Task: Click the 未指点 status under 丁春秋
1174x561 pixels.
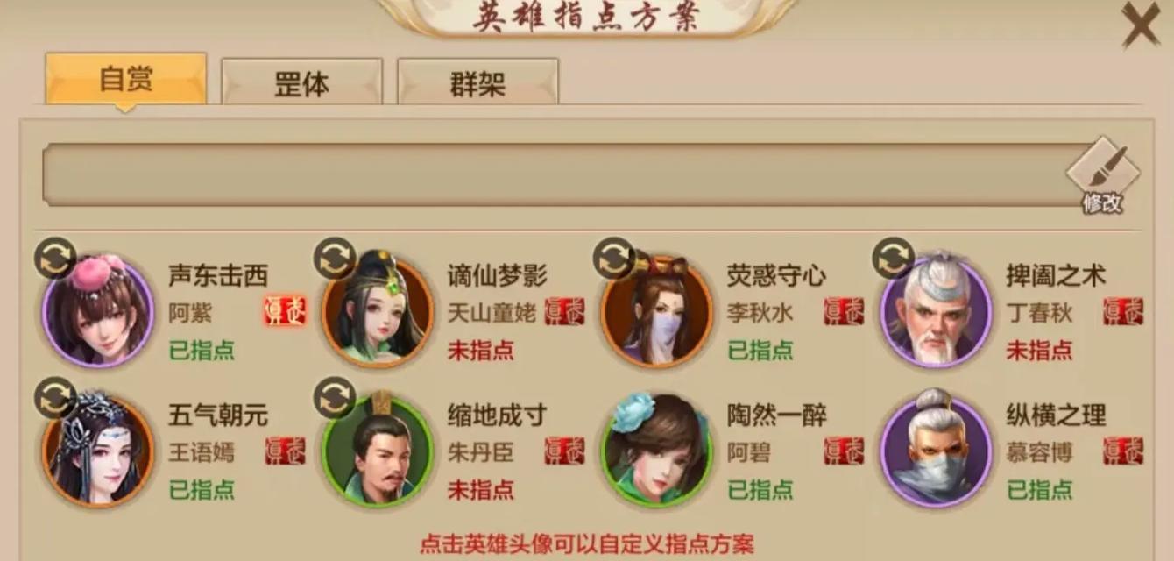Action: click(x=1039, y=351)
